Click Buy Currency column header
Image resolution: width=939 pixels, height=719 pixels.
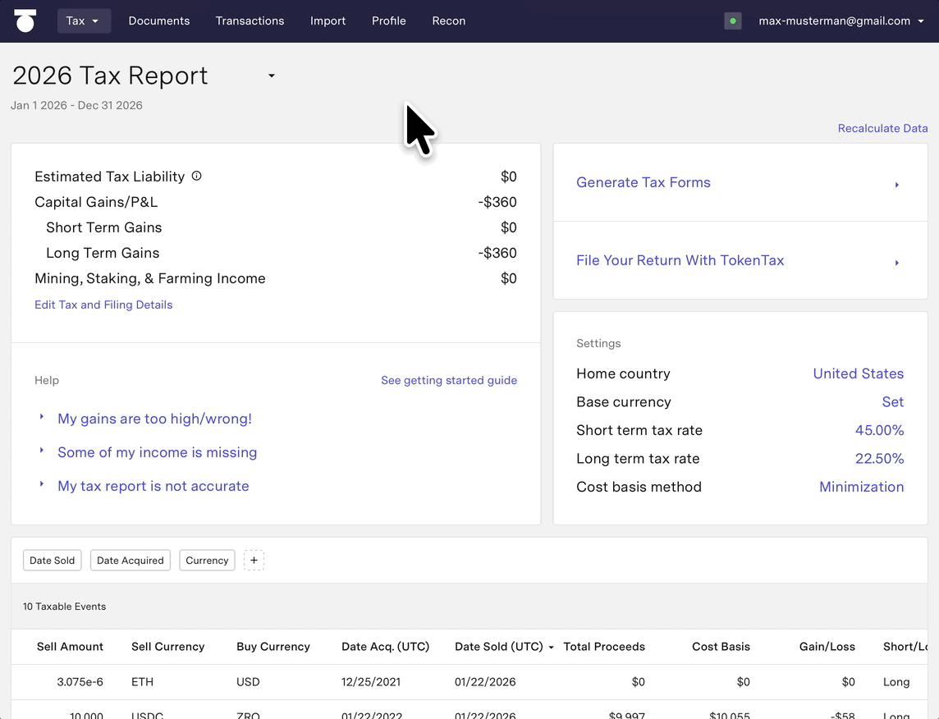[x=273, y=647]
